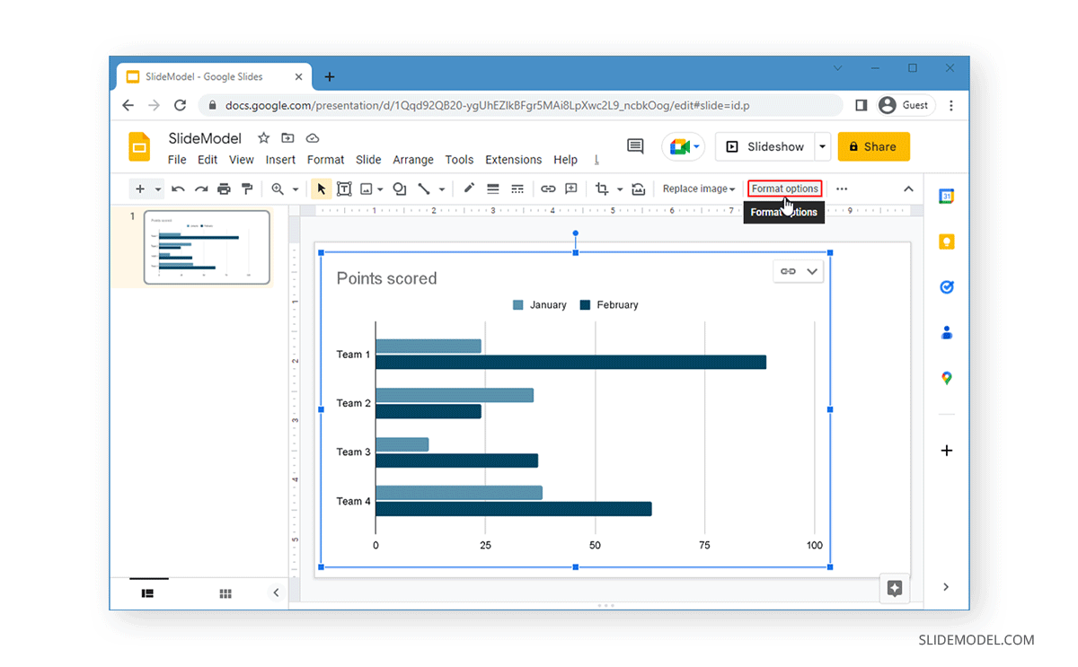
Task: Open the Format menu
Action: 325,160
